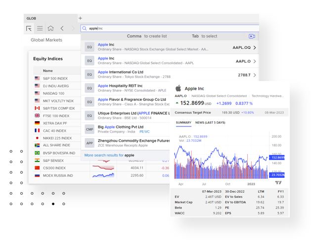The image size is (311, 249).
Task: Open the NEWS (LAST 5 DAYS) tab
Action: (210, 122)
